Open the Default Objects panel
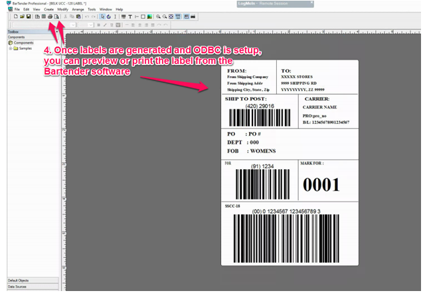Viewport: 429px width, 299px height. (x=33, y=280)
